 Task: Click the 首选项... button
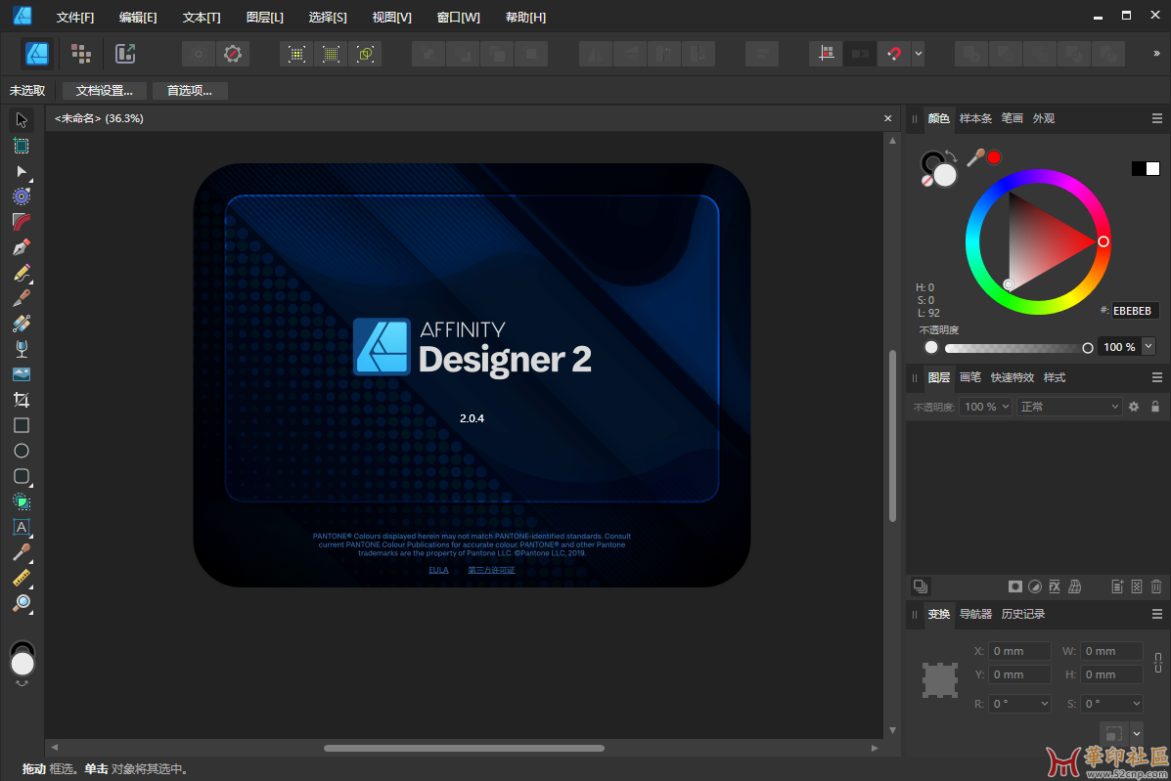click(x=190, y=90)
